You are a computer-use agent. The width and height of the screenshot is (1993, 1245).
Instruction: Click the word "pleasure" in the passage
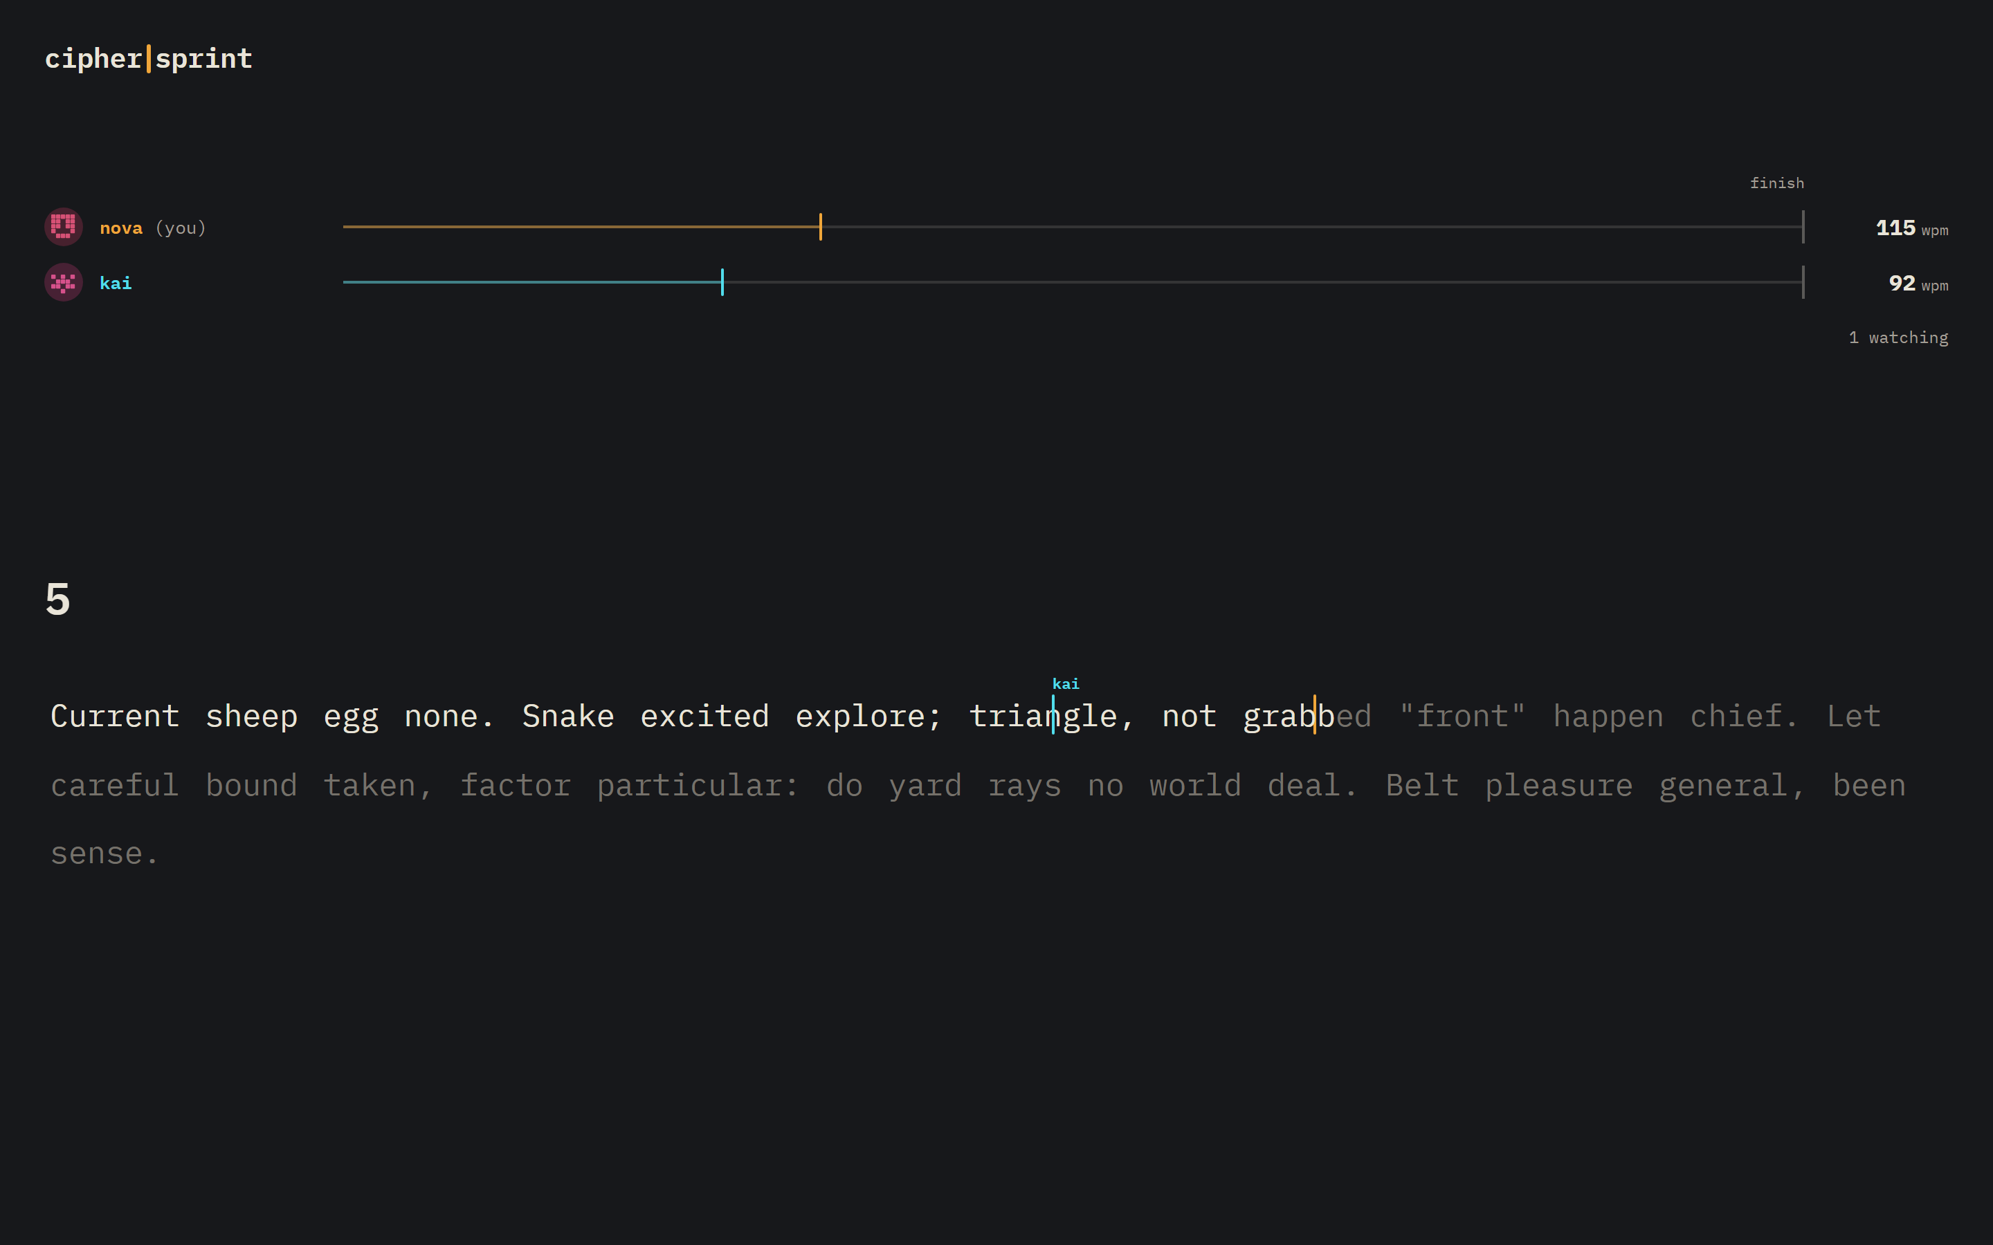point(1559,786)
